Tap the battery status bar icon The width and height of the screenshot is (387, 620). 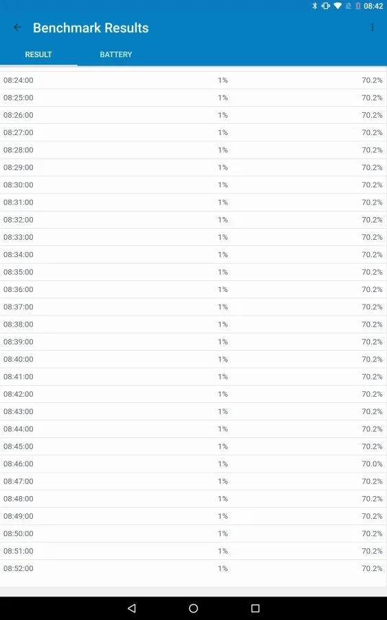(x=358, y=6)
